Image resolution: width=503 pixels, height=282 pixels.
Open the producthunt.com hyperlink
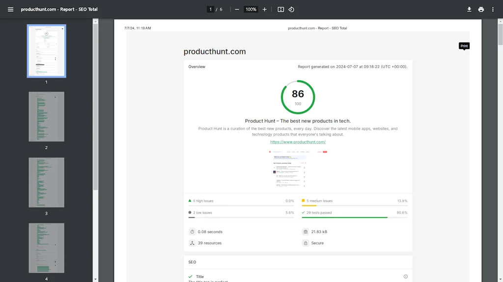click(298, 141)
